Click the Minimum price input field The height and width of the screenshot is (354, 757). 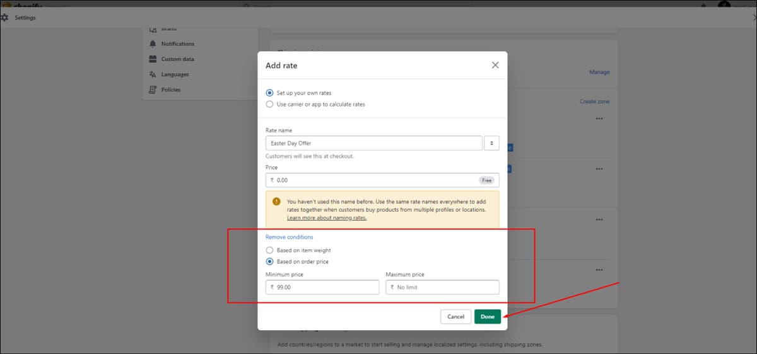point(322,287)
